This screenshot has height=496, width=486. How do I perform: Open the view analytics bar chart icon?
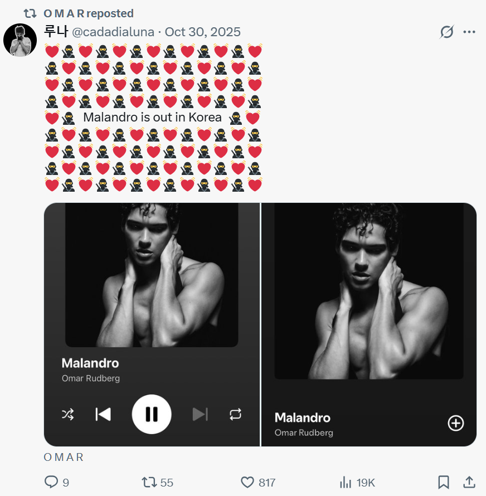[346, 482]
